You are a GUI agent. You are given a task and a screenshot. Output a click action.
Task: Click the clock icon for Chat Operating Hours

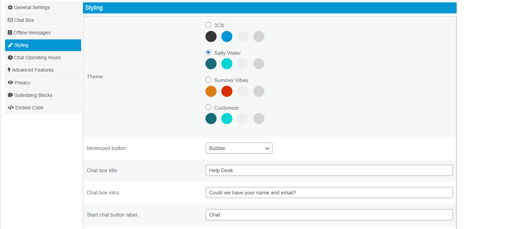pos(10,58)
